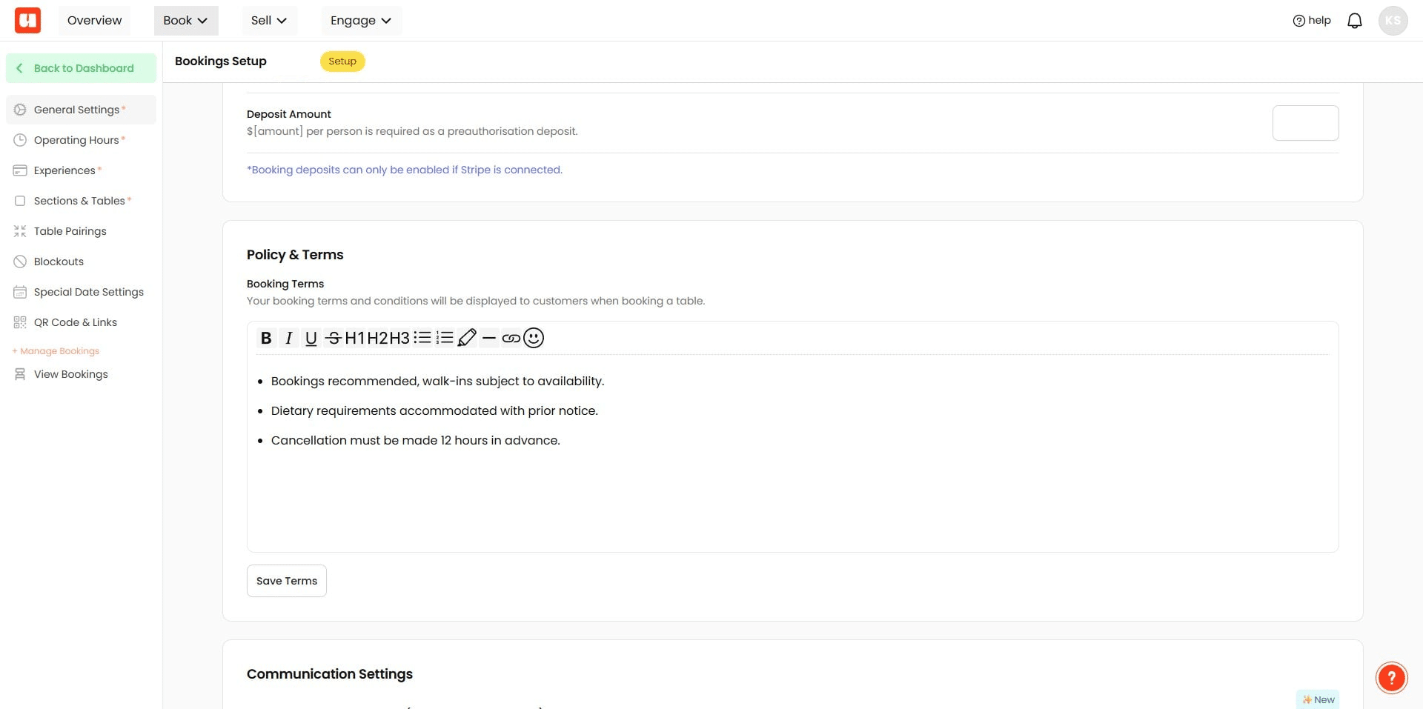1423x709 pixels.
Task: Click the New badge near Communication Settings
Action: point(1318,699)
